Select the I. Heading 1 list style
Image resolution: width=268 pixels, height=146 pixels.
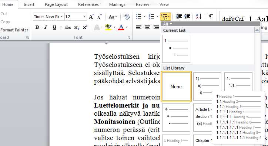tap(176, 140)
